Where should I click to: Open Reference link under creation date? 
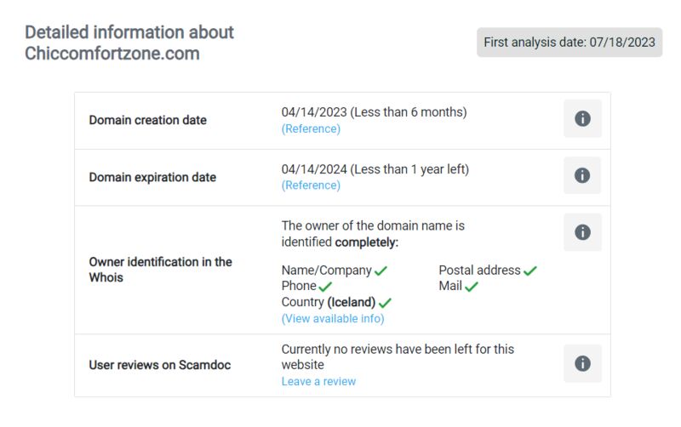311,129
